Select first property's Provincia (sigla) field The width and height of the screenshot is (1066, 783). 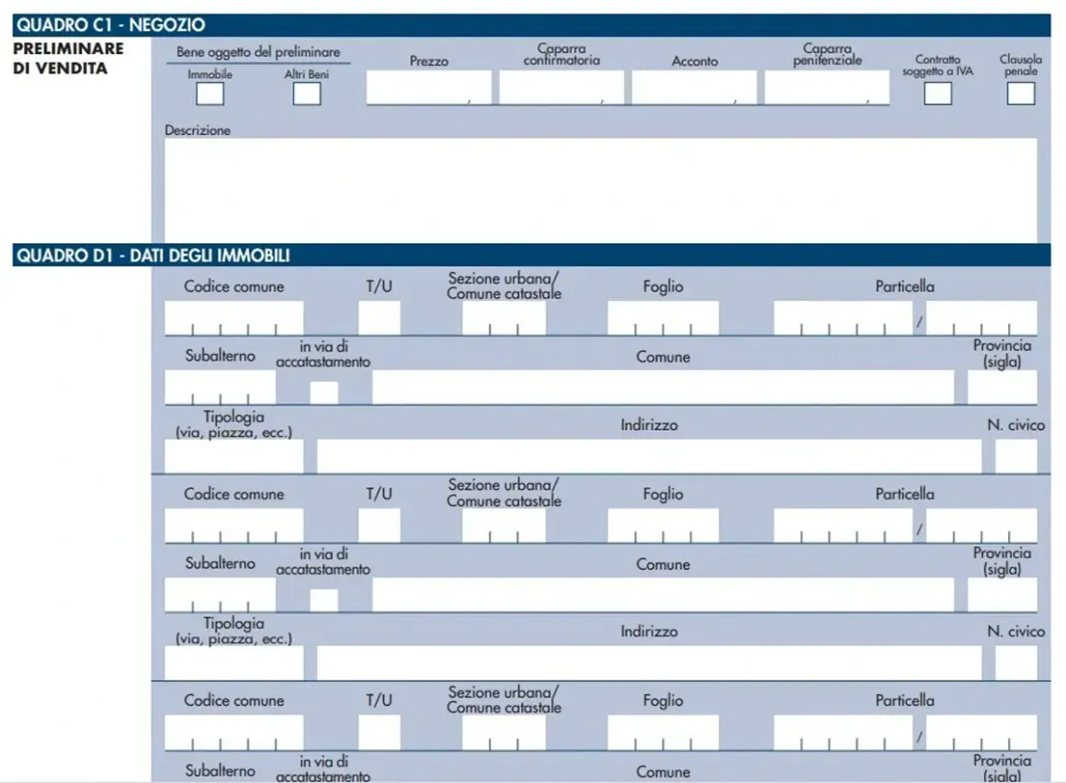(1002, 387)
